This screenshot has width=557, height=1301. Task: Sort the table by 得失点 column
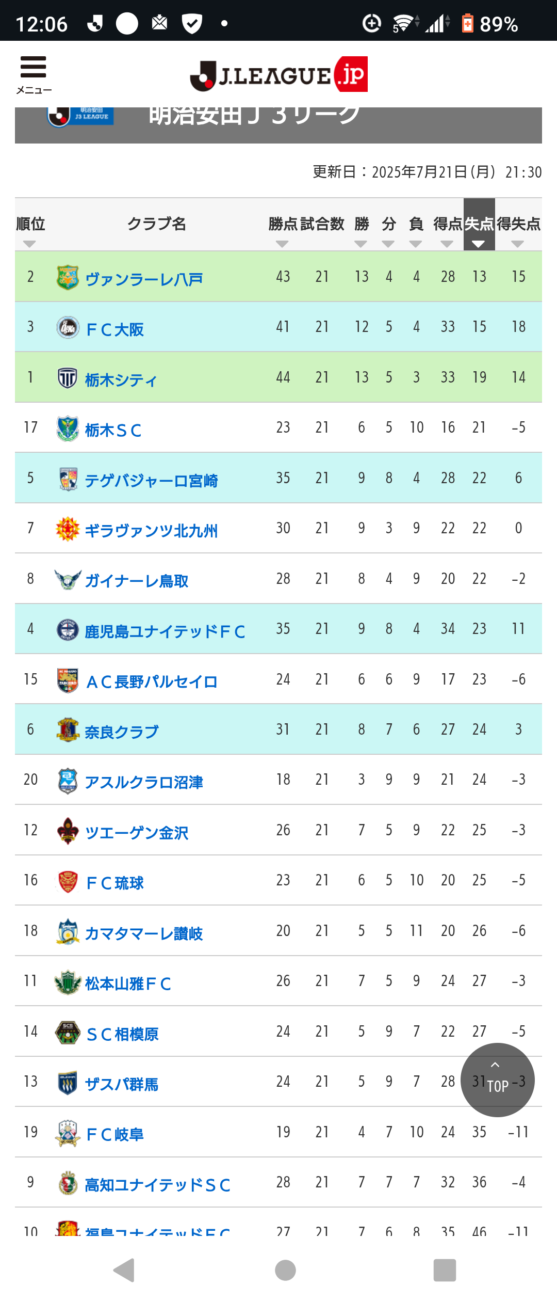click(518, 231)
